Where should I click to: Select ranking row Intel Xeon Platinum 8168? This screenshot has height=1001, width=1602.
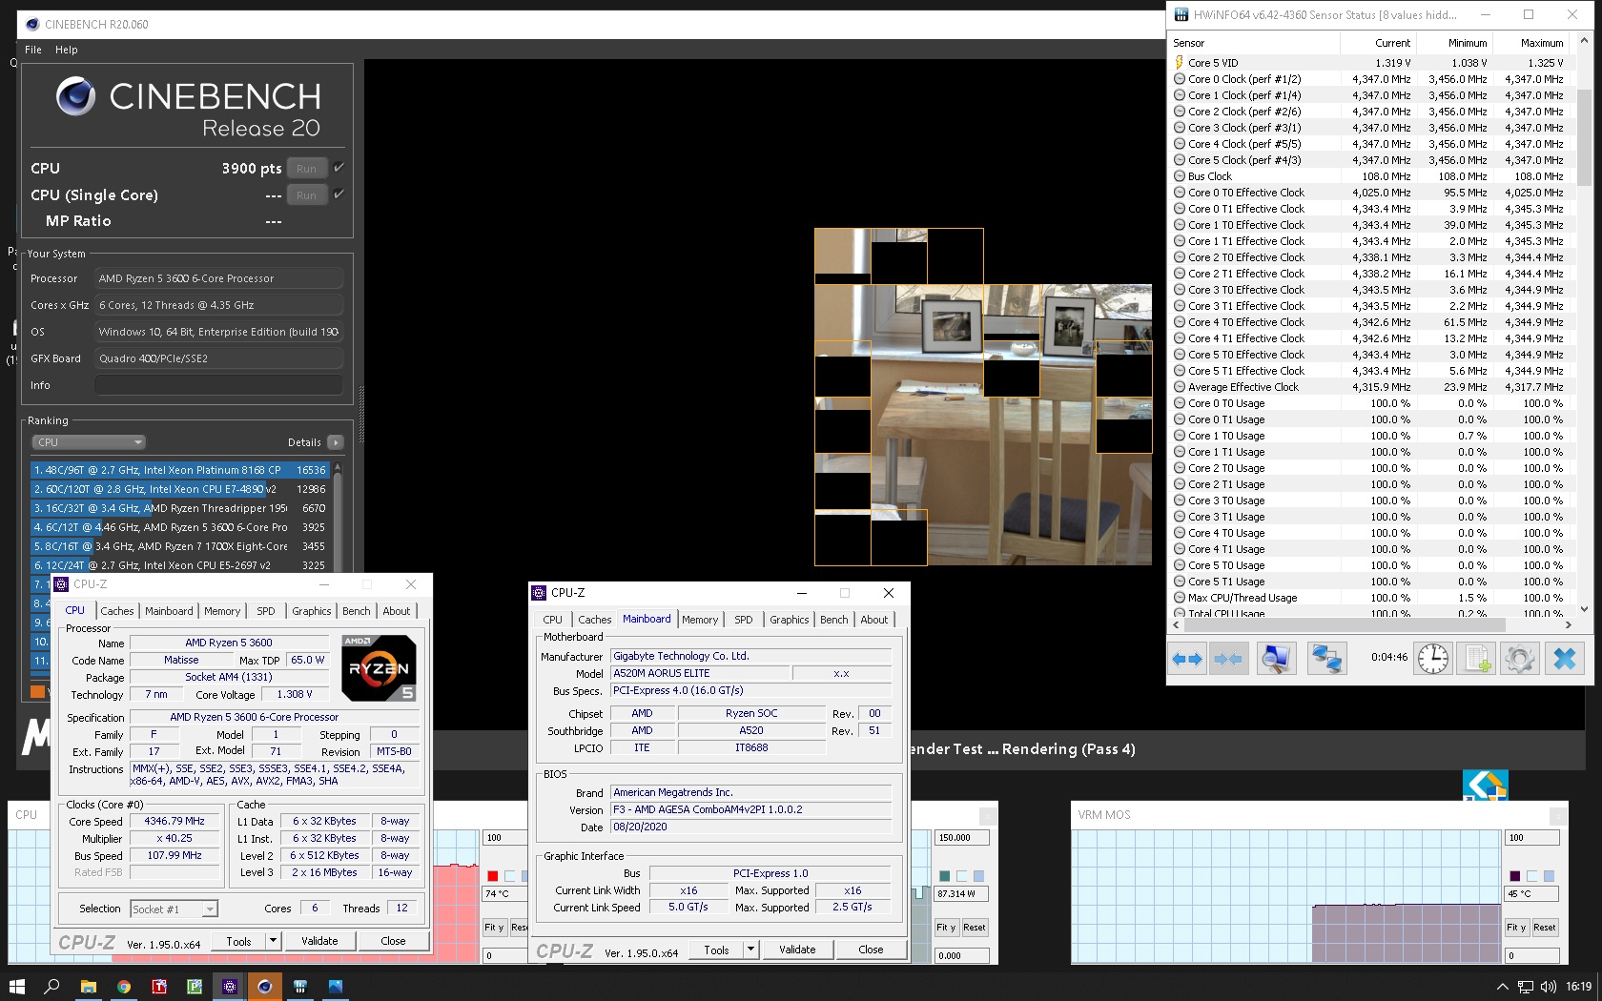[179, 470]
